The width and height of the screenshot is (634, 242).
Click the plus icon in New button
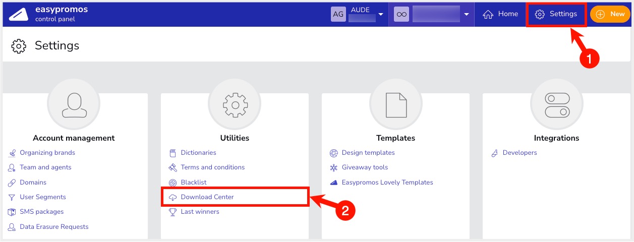tap(600, 14)
